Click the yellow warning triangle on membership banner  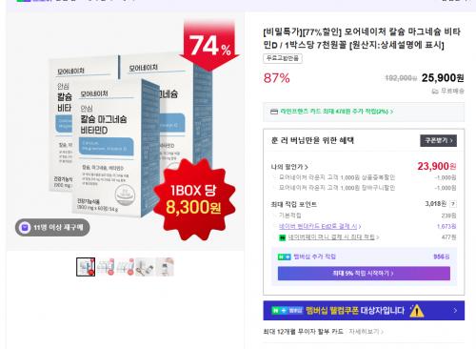[417, 311]
